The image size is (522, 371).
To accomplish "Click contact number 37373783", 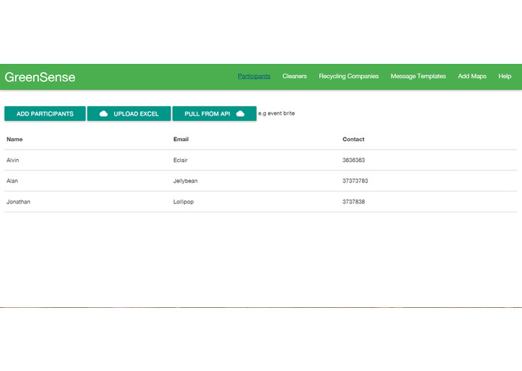I will pos(355,181).
